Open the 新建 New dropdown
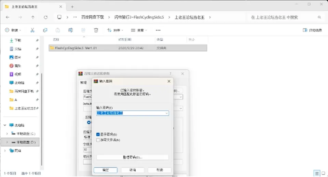 point(13,30)
